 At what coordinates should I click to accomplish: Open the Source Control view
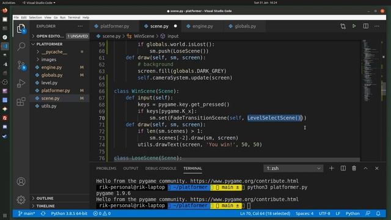(x=21, y=65)
